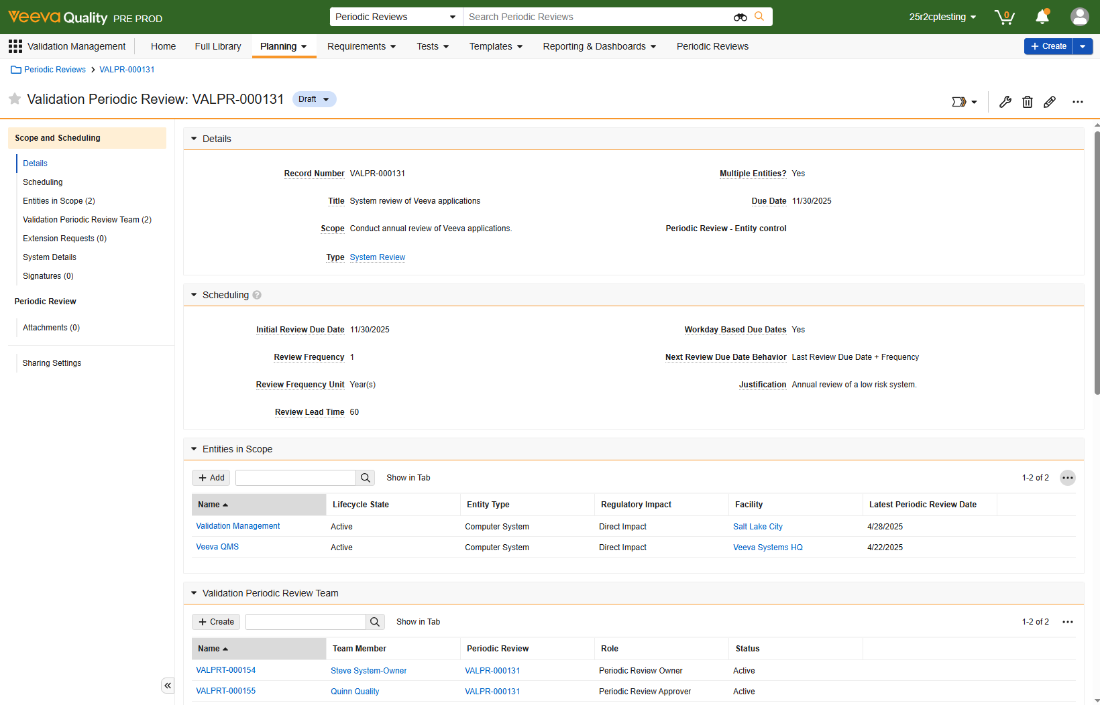Delete record using trash icon

coord(1027,102)
